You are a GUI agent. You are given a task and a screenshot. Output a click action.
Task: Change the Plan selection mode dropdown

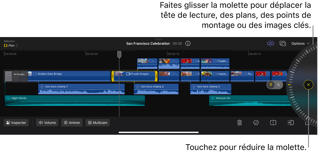pos(11,46)
